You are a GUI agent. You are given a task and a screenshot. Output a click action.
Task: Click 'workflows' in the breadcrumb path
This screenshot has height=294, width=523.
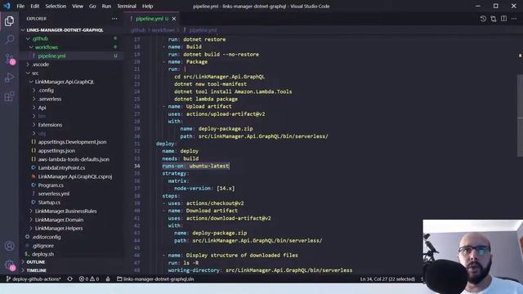[x=163, y=30]
